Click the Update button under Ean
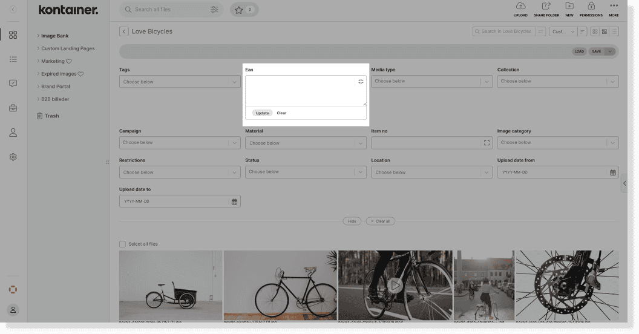639x334 pixels. click(262, 113)
